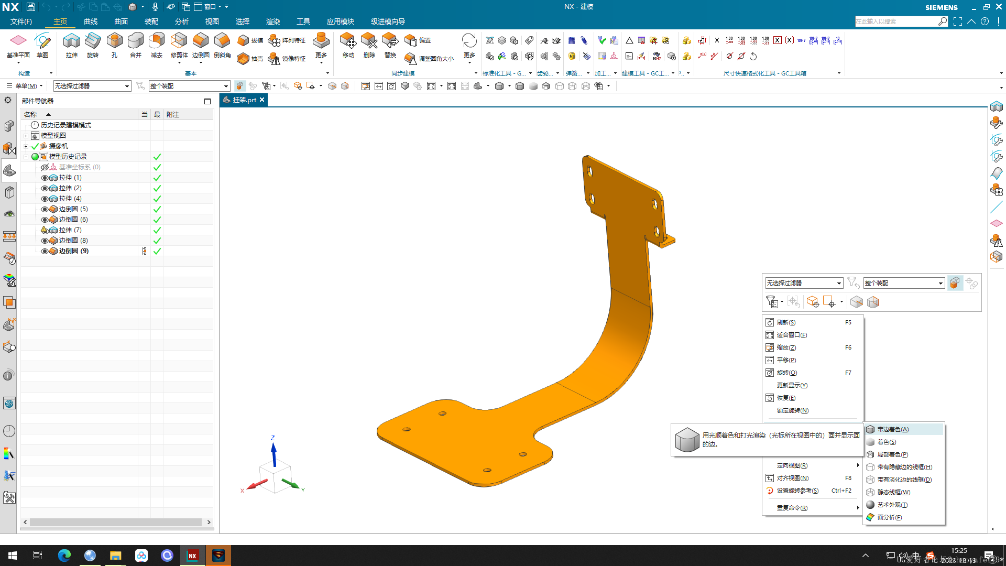Click the history clock sidebar icon
The width and height of the screenshot is (1006, 566).
9,431
